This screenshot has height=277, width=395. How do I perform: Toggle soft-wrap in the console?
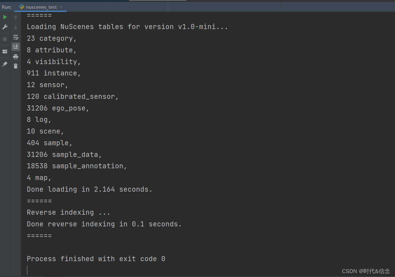coord(15,37)
